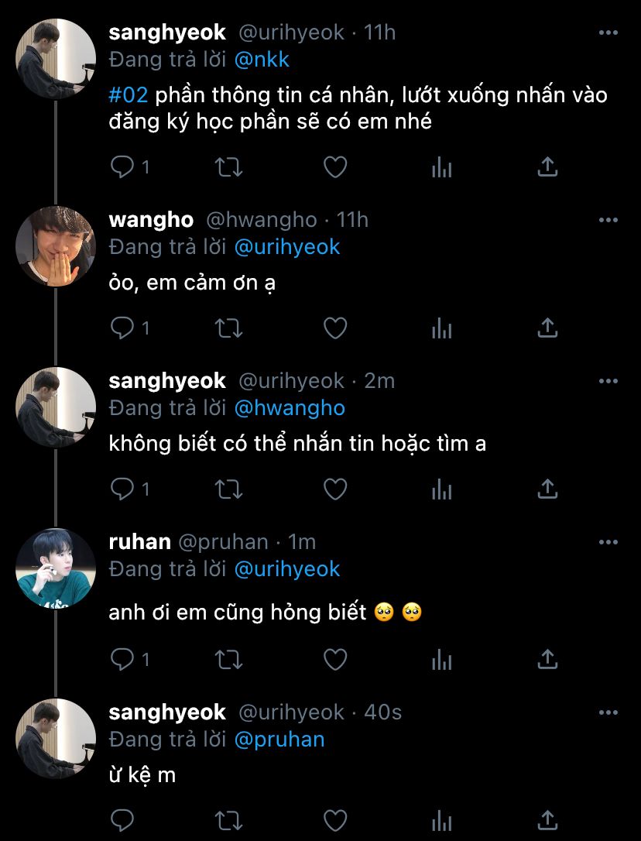The image size is (641, 841).
Task: Open the #02 hashtag link
Action: click(x=129, y=95)
